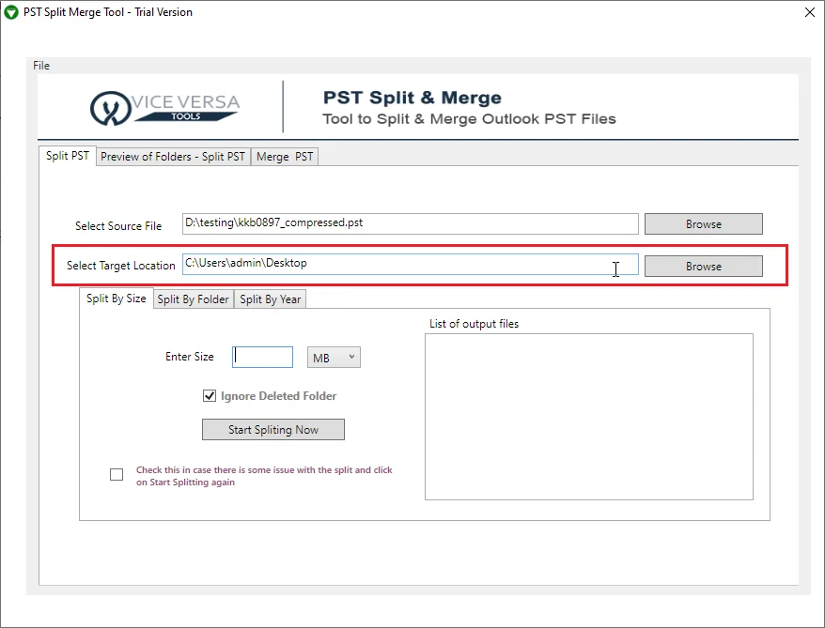Screen dimensions: 825x628
Task: Click the 'List of output files' label
Action: point(475,324)
